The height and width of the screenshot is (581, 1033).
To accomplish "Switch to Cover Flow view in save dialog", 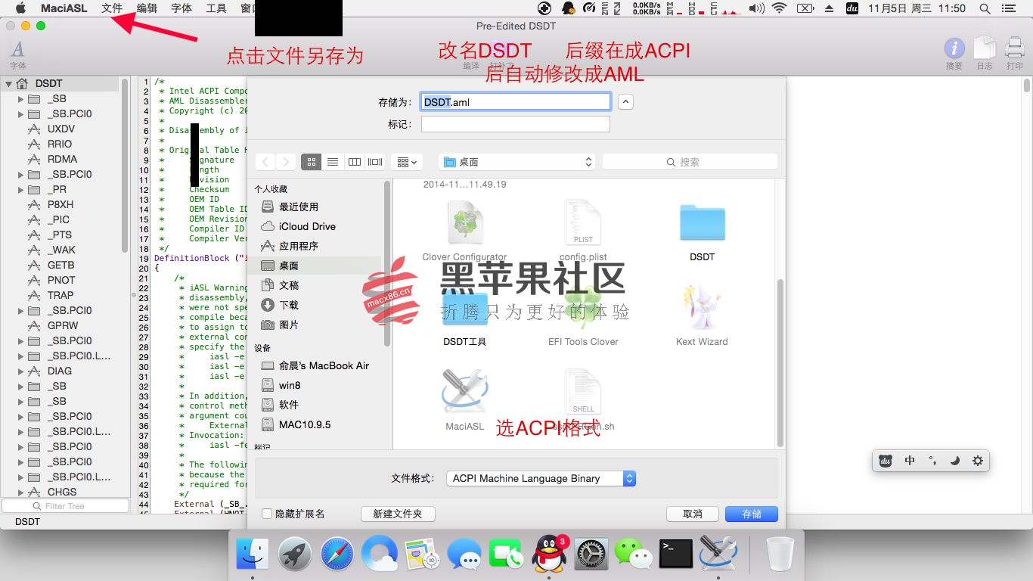I will [375, 162].
